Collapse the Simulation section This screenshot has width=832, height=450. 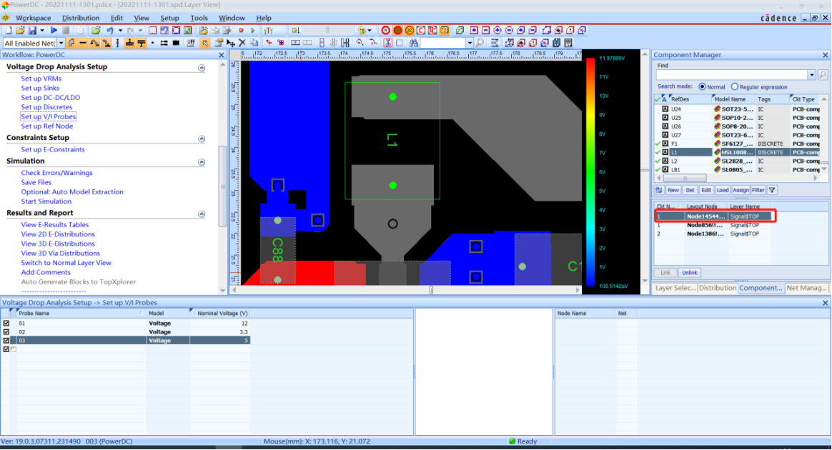pos(202,162)
